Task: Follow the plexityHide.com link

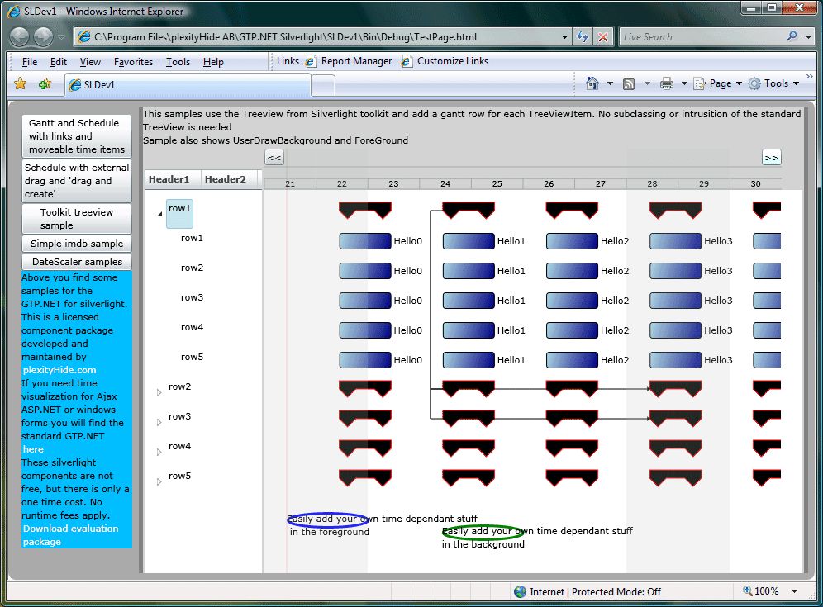Action: tap(59, 370)
